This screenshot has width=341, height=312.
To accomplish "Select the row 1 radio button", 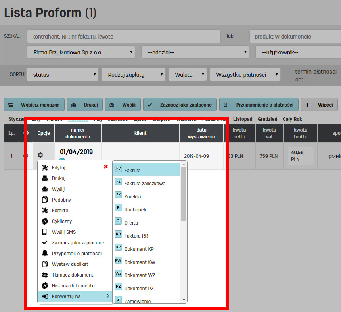I will tap(26, 156).
